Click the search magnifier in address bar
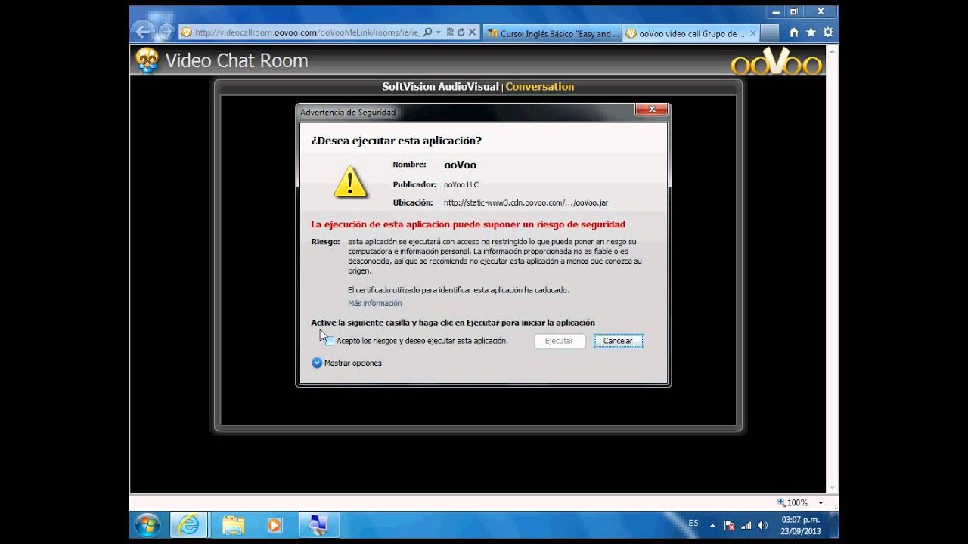This screenshot has height=544, width=968. (x=427, y=32)
